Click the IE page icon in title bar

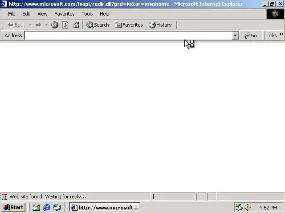(4, 4)
